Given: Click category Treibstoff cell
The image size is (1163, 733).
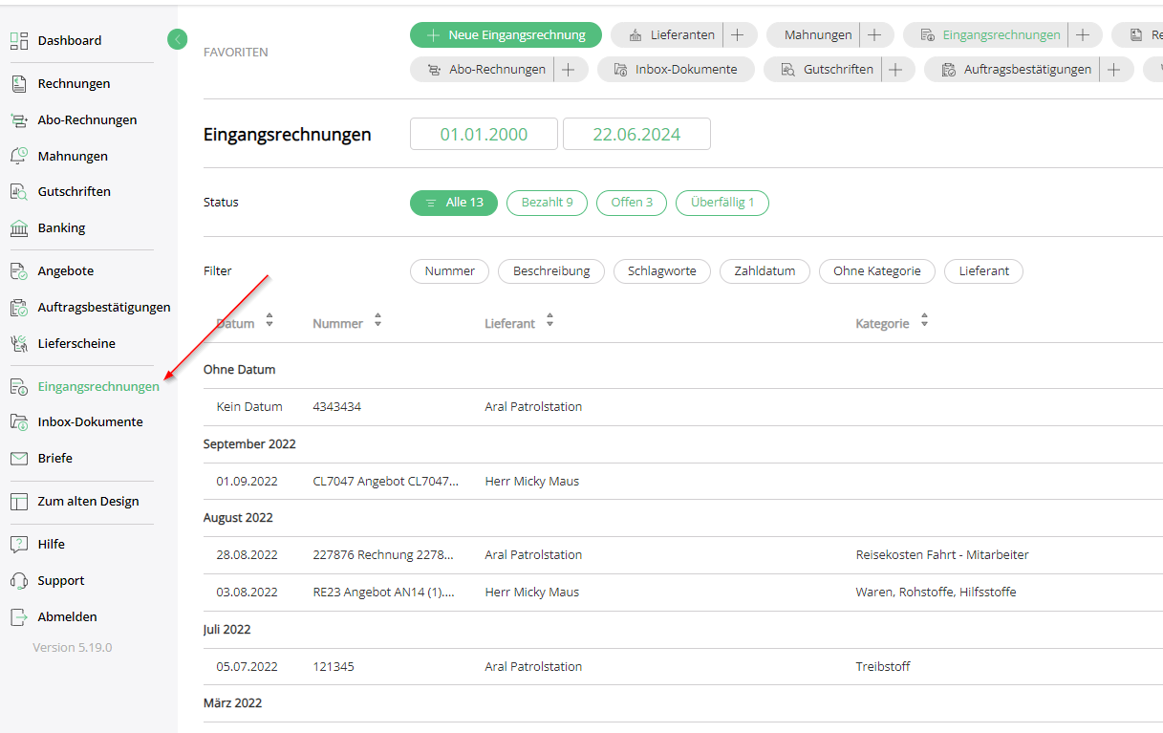Looking at the screenshot, I should click(883, 667).
